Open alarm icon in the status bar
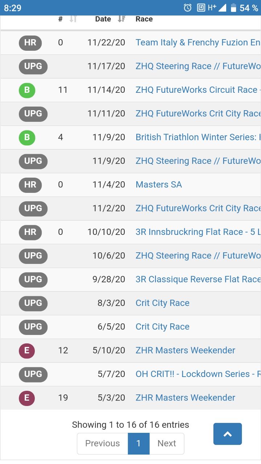261x464 pixels. (x=187, y=8)
